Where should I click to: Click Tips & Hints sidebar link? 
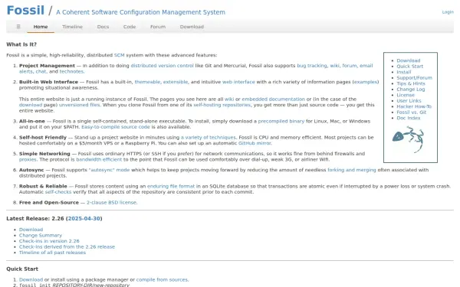point(411,83)
